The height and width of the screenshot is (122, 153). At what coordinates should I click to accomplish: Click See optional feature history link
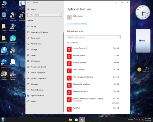[x=77, y=24]
